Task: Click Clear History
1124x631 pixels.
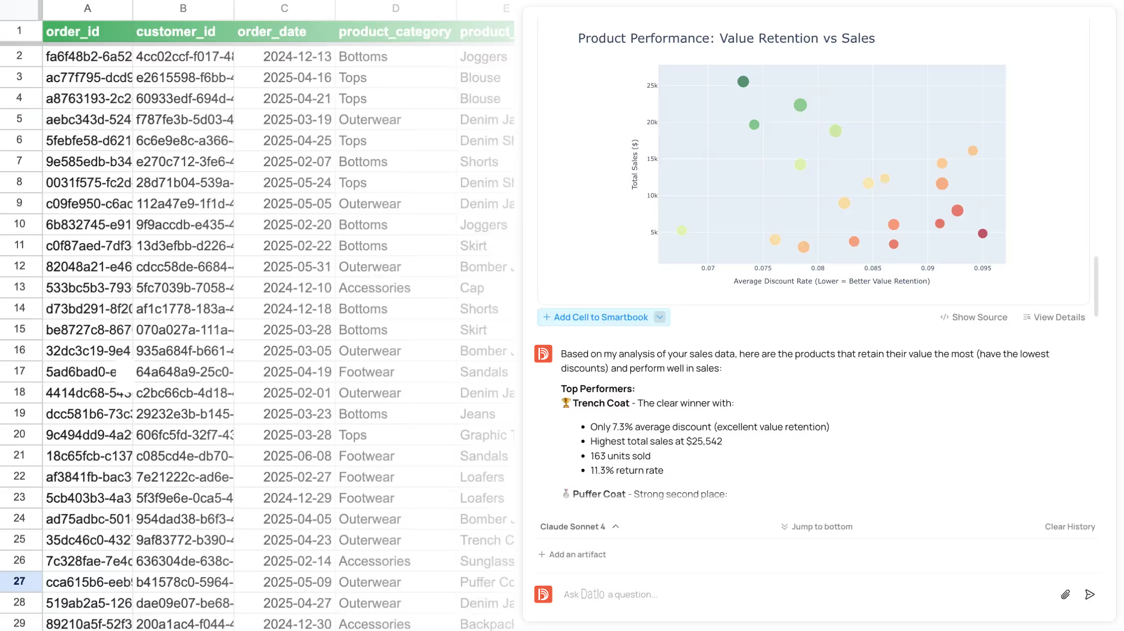Action: (1070, 526)
